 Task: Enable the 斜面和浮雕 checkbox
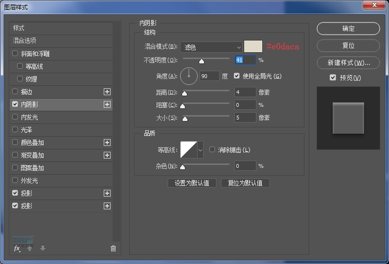tap(15, 54)
